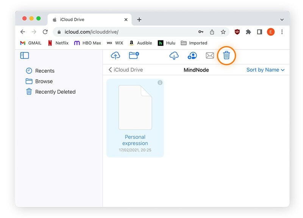The width and height of the screenshot is (303, 218).
Task: Reload the page
Action: pos(45,32)
